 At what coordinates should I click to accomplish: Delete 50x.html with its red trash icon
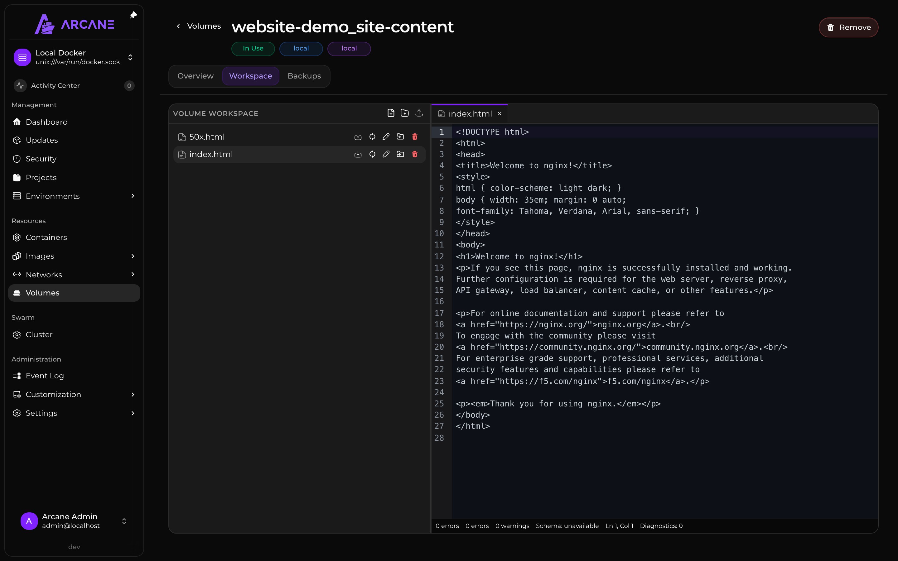(415, 137)
